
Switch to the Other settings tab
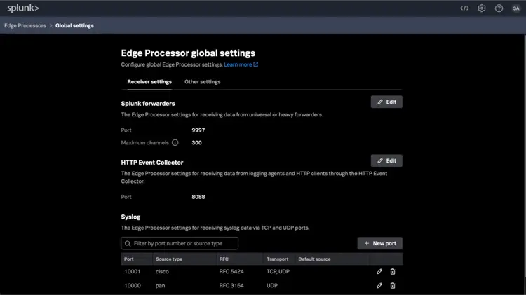click(x=202, y=82)
